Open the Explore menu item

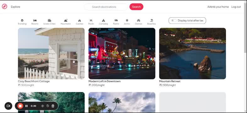pyautogui.click(x=15, y=7)
